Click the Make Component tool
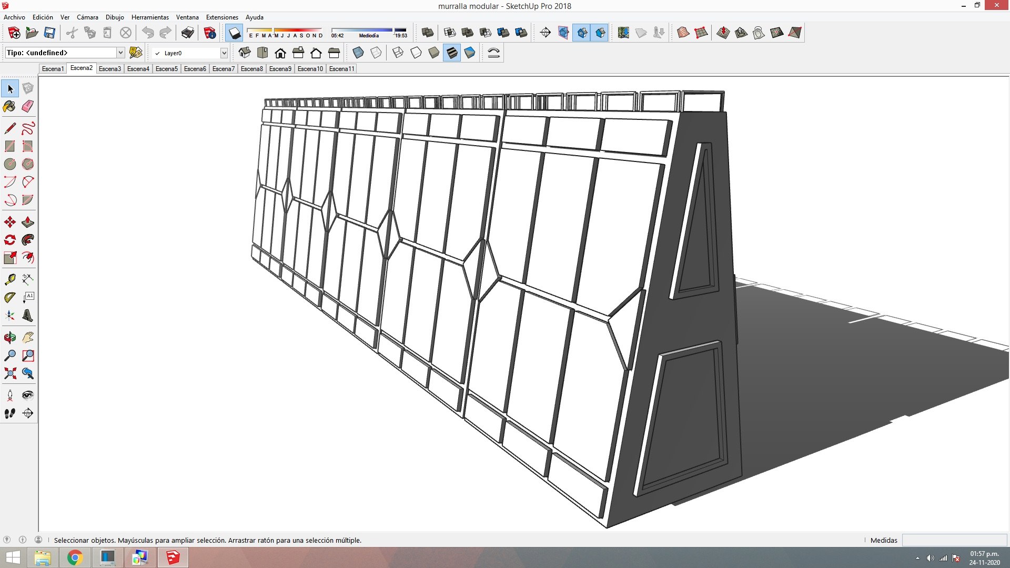This screenshot has height=568, width=1010. point(28,88)
